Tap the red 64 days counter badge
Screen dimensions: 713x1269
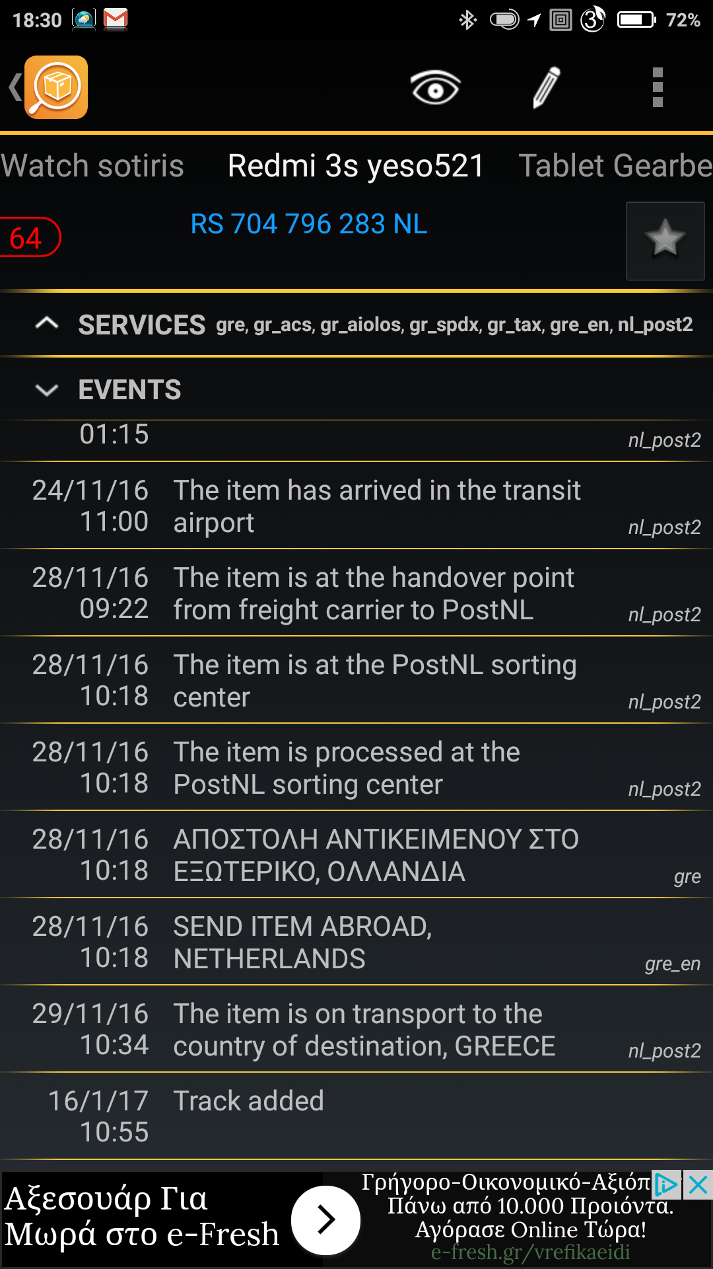pos(28,238)
